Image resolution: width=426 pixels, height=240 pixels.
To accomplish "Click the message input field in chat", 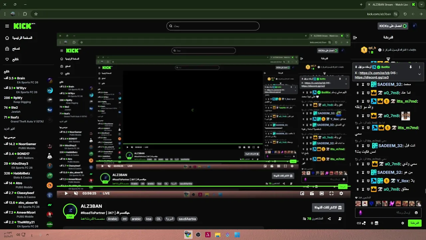I will tap(388, 212).
